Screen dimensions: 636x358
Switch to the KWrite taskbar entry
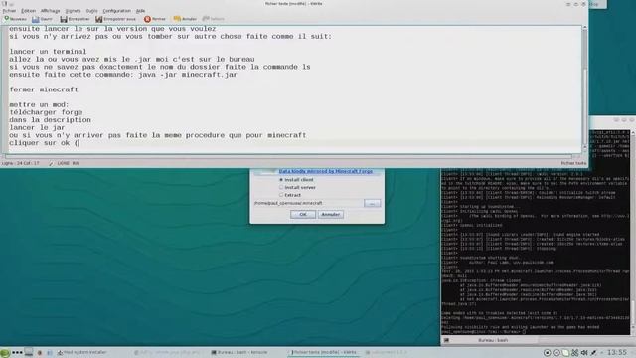[324, 352]
